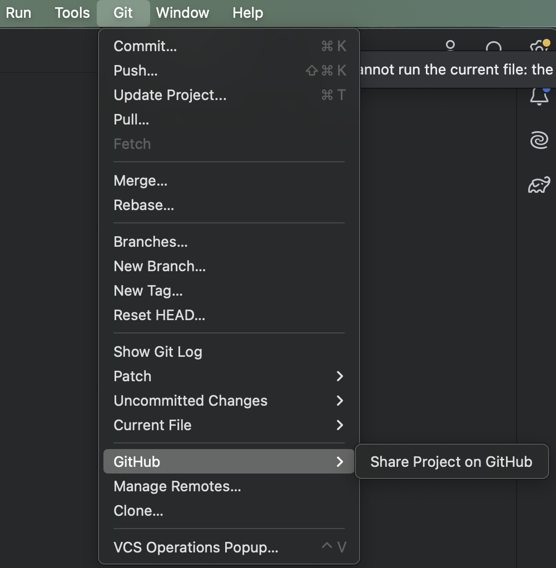The height and width of the screenshot is (568, 556).
Task: Open the Merge... dialog
Action: coord(140,181)
